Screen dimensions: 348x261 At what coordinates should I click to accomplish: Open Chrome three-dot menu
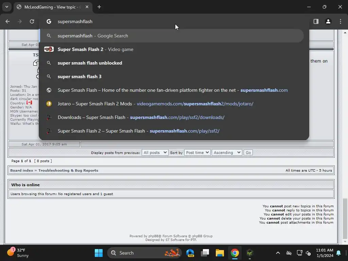pos(341,21)
